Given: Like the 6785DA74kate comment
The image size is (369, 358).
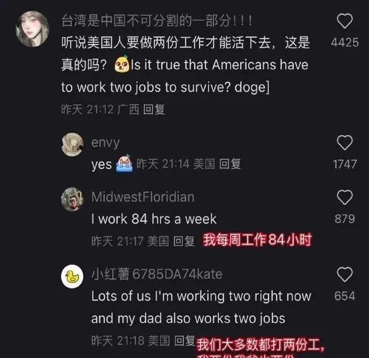Looking at the screenshot, I should coord(345,274).
